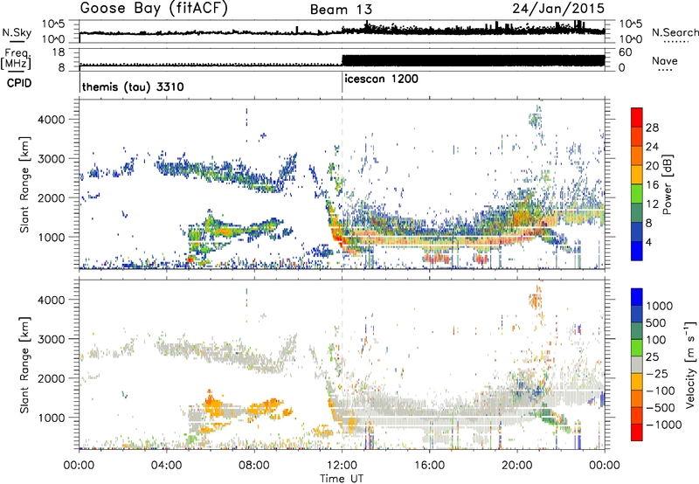Click the "Power [dB]" colorbar label
The width and height of the screenshot is (699, 484).
pos(667,184)
